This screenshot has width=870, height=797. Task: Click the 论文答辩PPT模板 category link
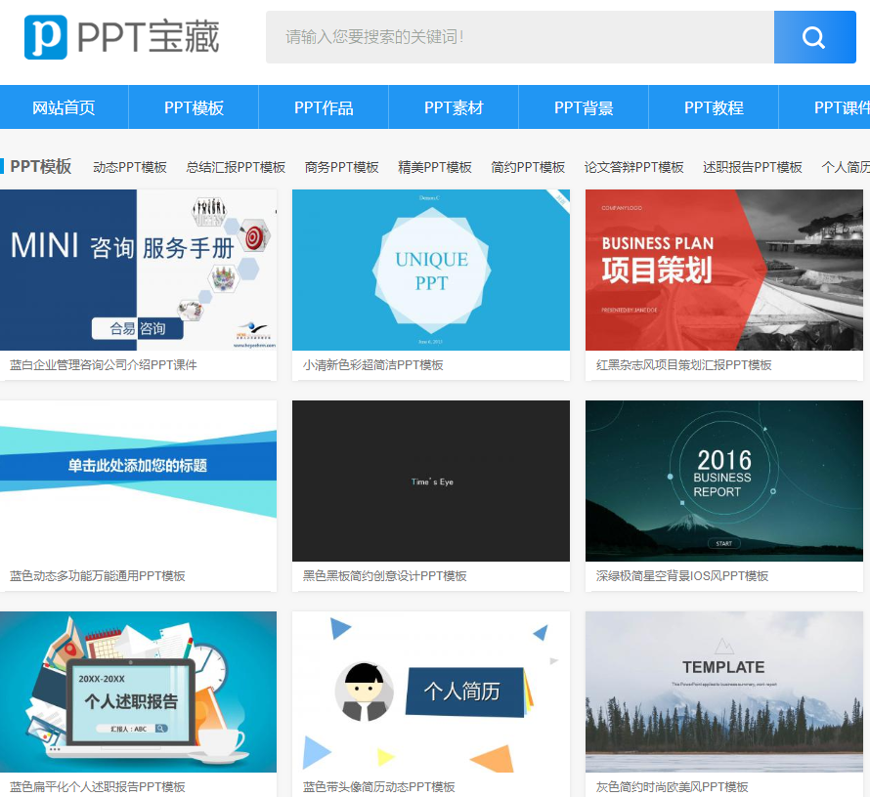[x=633, y=167]
